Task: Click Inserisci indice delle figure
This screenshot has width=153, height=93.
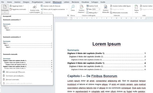Action: (x=120, y=6)
